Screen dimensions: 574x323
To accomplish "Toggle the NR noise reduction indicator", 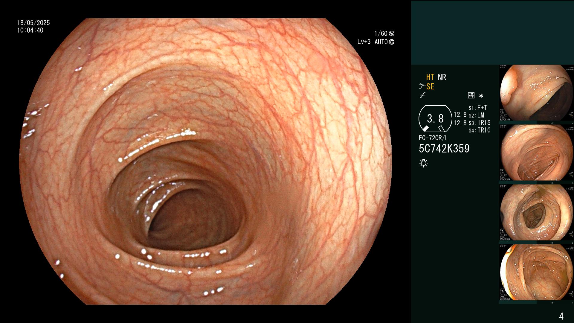I will pyautogui.click(x=442, y=77).
